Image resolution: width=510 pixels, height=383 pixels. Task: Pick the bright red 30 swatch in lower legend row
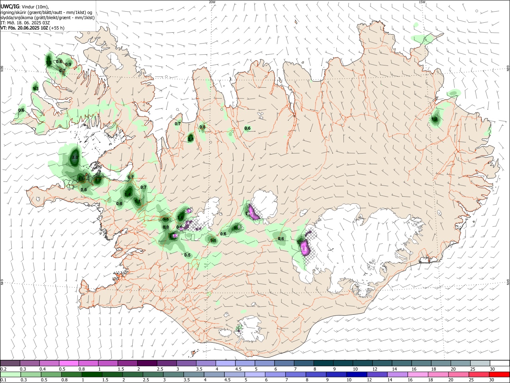[x=500, y=374]
